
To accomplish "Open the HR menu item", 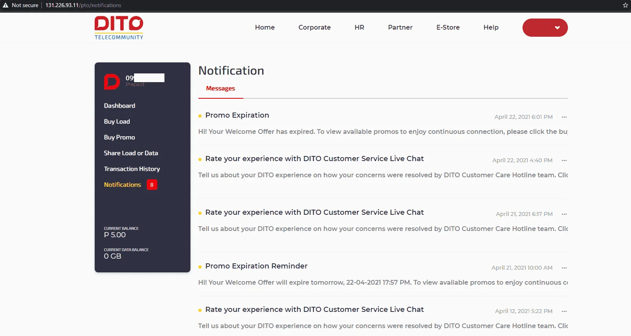I will pos(359,27).
